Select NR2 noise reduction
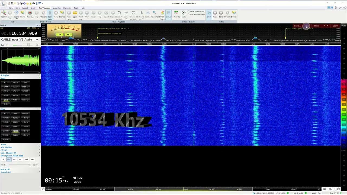The width and height of the screenshot is (347, 195). (15, 160)
